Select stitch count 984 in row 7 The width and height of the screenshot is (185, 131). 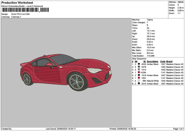click(144, 81)
